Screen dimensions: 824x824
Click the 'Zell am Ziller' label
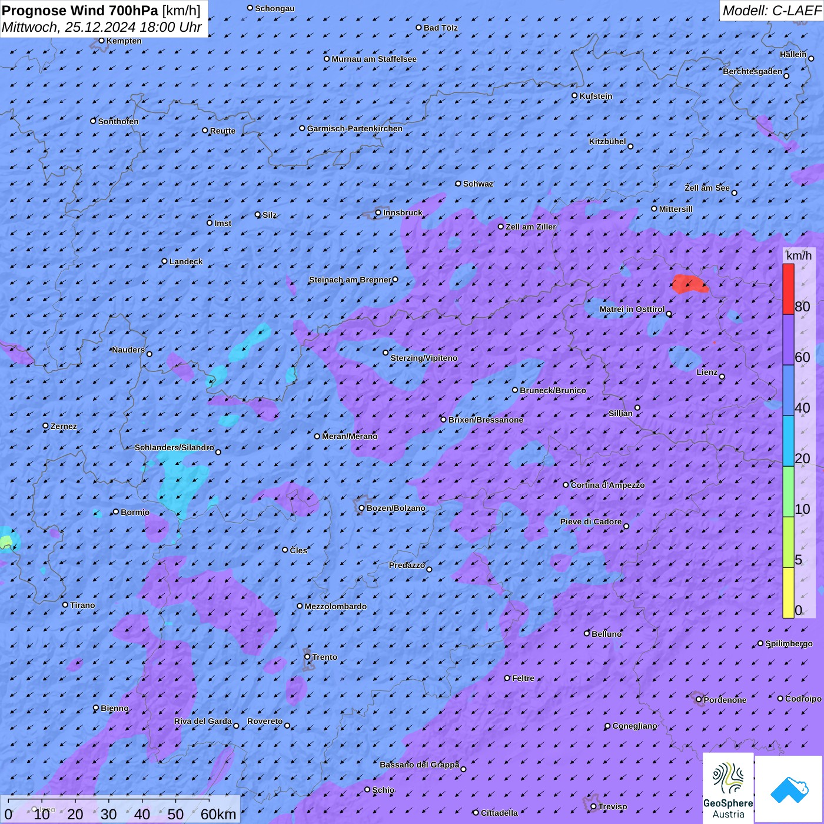click(531, 227)
